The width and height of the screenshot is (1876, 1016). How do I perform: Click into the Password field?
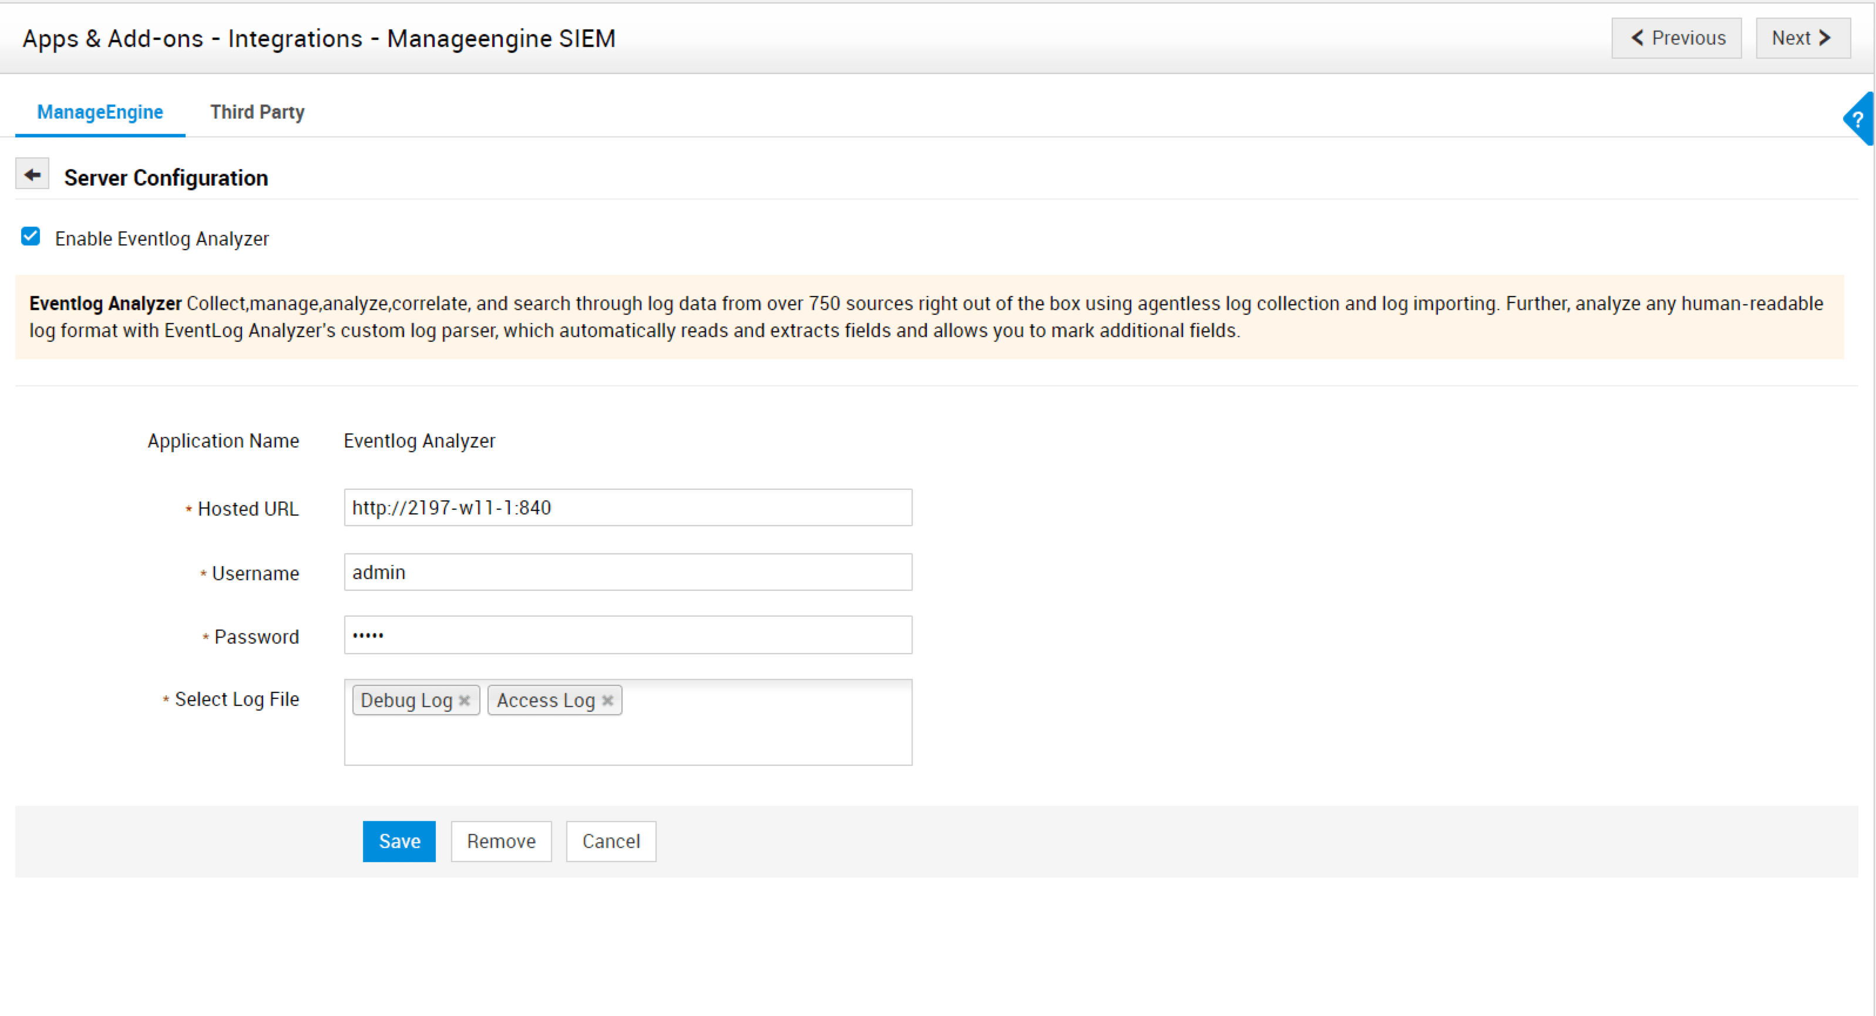(628, 635)
